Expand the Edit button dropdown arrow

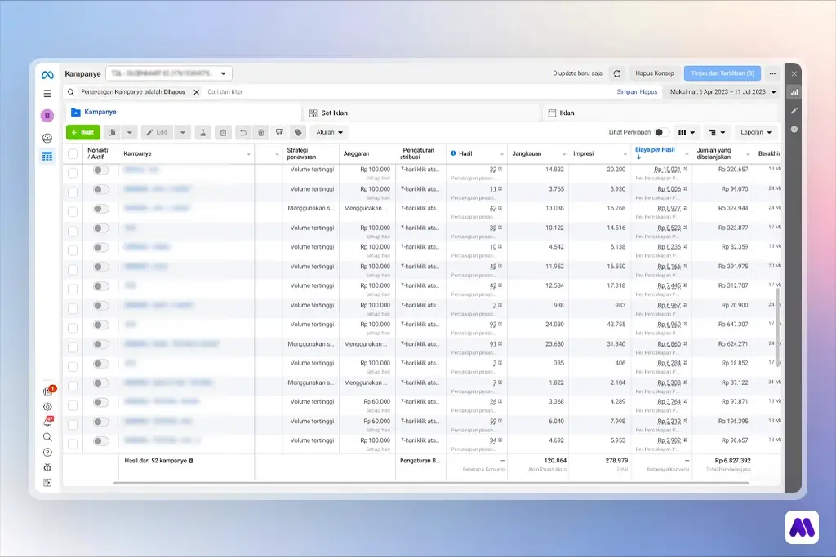coord(182,133)
